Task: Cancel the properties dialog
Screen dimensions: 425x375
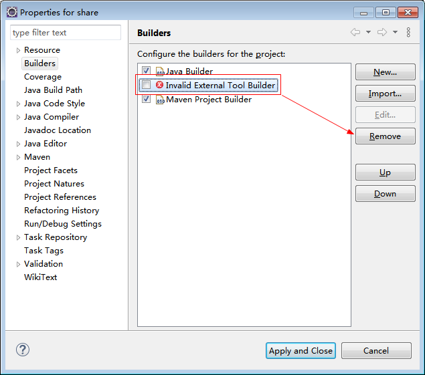Action: point(376,351)
